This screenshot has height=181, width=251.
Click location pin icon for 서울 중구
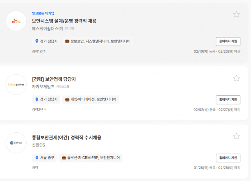(x=37, y=158)
